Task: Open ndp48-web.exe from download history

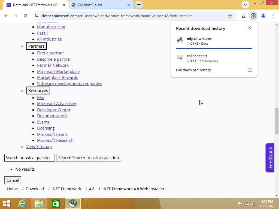Action: coord(214,41)
